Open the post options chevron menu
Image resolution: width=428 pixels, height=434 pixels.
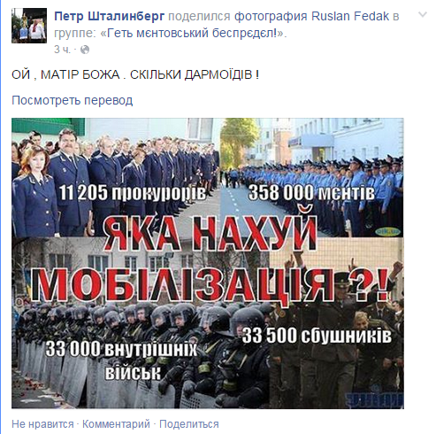coord(423,14)
